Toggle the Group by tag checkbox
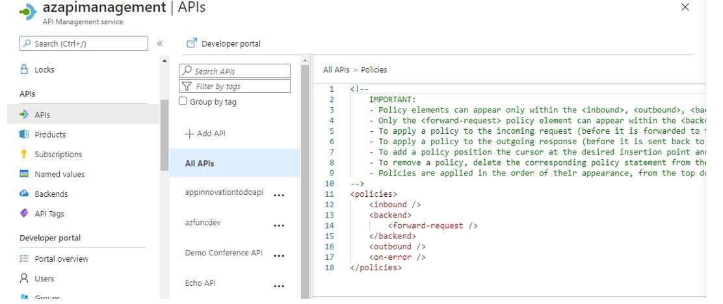 [183, 101]
